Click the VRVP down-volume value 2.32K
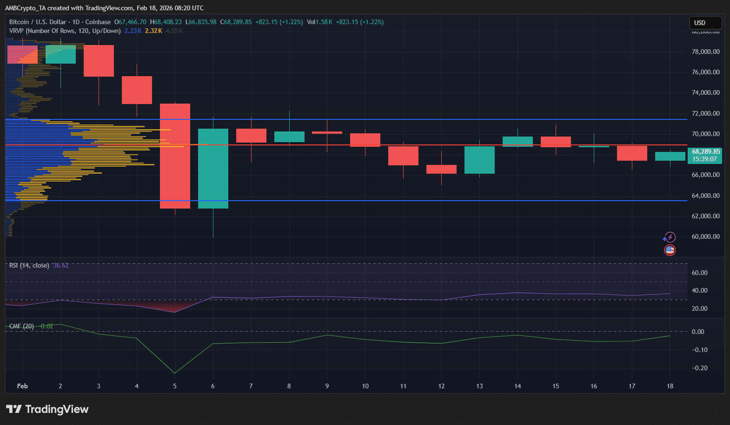 coord(153,31)
